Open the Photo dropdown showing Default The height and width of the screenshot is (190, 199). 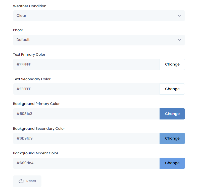point(99,40)
